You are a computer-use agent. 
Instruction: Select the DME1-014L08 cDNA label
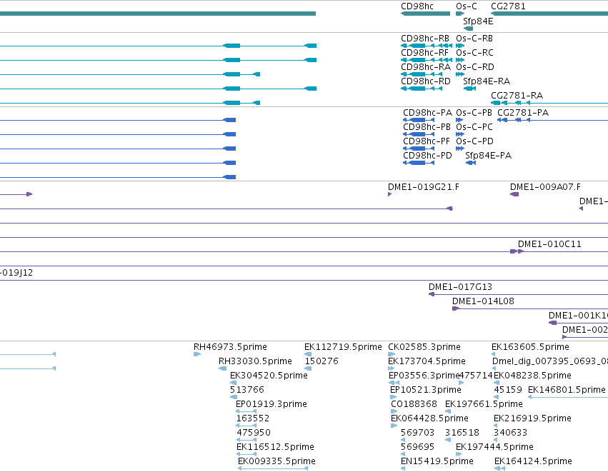tap(483, 301)
